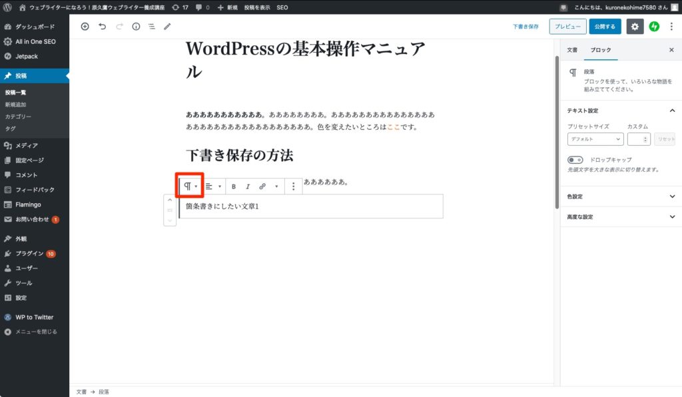Viewport: 682px width, 397px height.
Task: Click the updates icon showing 17
Action: [x=180, y=7]
